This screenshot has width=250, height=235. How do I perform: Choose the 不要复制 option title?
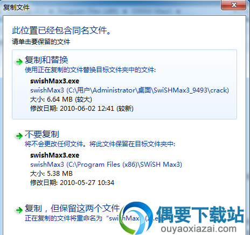tap(42, 134)
